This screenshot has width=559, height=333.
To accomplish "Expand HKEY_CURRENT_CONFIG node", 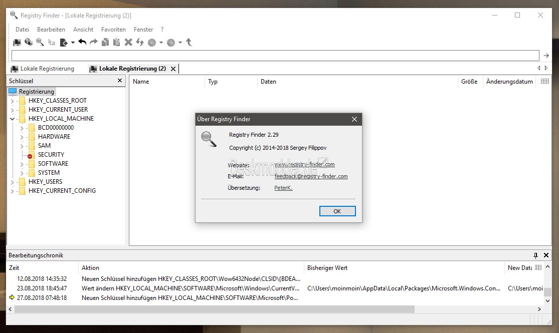I will pos(12,191).
